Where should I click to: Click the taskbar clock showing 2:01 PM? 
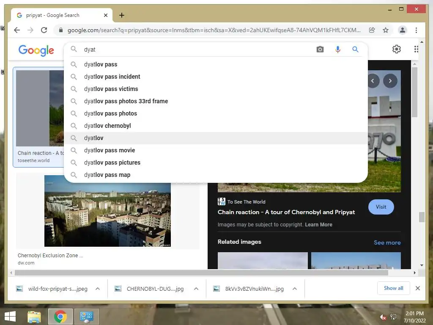click(x=414, y=317)
